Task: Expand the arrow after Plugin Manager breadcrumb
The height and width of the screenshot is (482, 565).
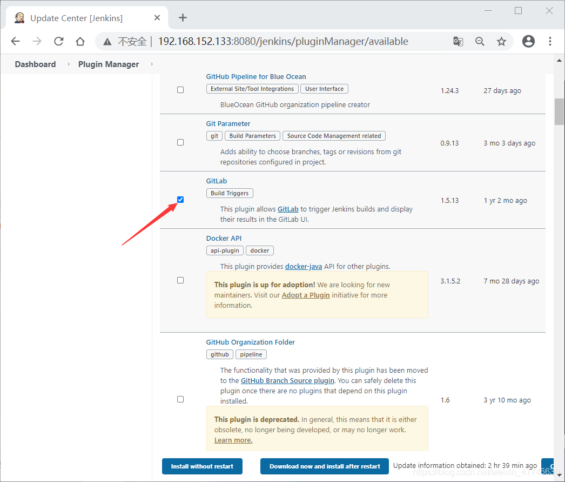Action: click(152, 64)
